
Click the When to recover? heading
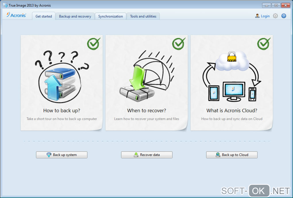(x=147, y=111)
